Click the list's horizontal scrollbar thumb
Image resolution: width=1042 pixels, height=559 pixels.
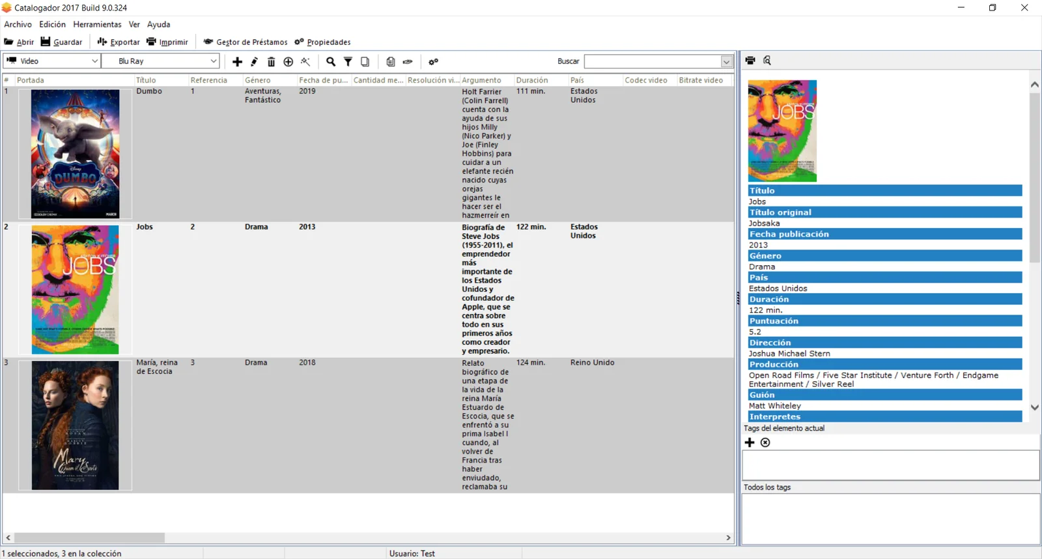[89, 537]
